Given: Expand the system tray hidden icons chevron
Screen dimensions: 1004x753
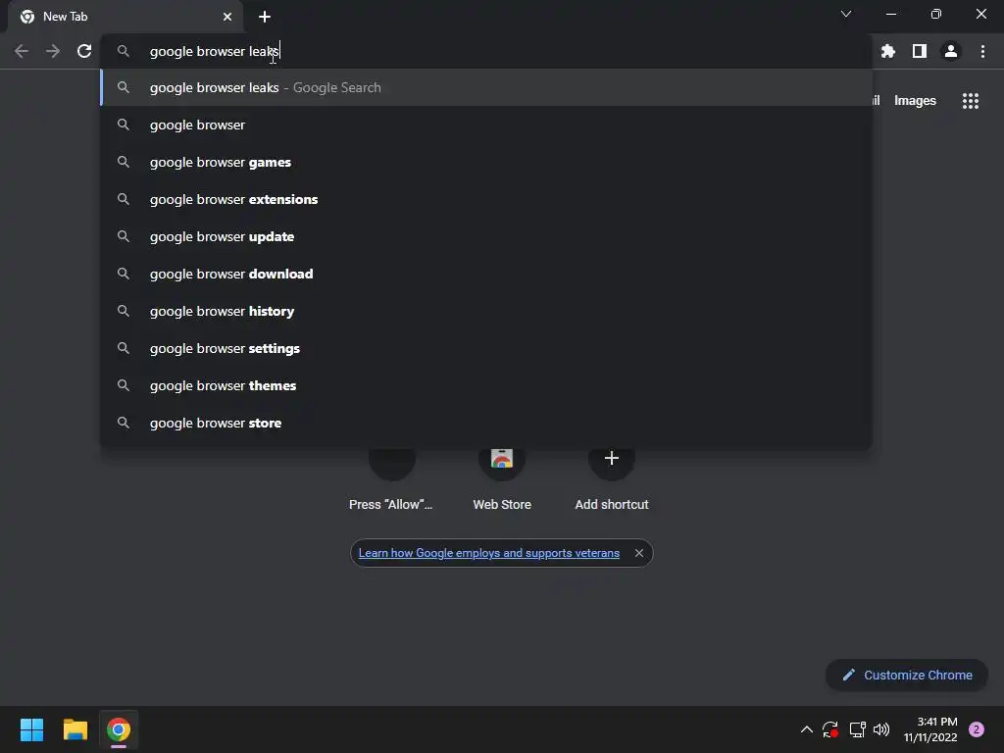Looking at the screenshot, I should 807,729.
